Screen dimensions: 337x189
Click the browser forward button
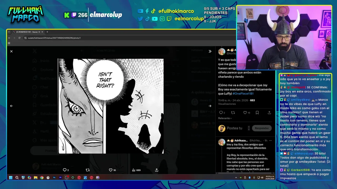[x=14, y=38]
